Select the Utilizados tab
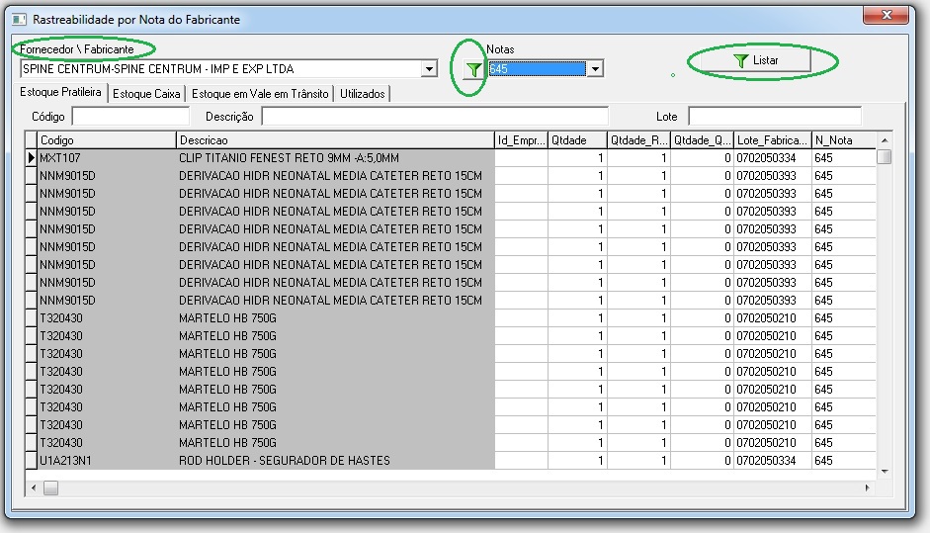930x533 pixels. (x=363, y=94)
